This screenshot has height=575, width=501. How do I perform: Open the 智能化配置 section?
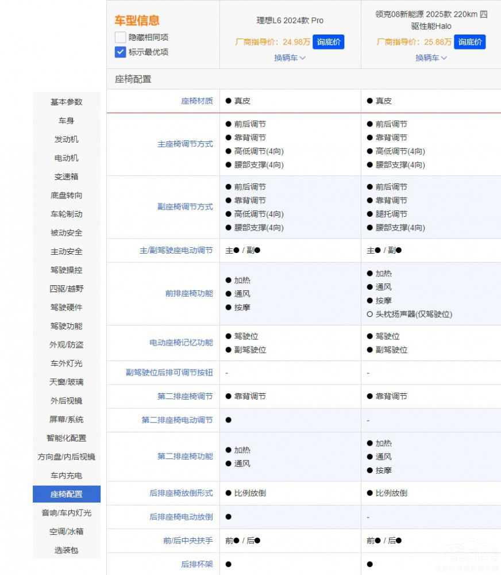click(x=67, y=438)
